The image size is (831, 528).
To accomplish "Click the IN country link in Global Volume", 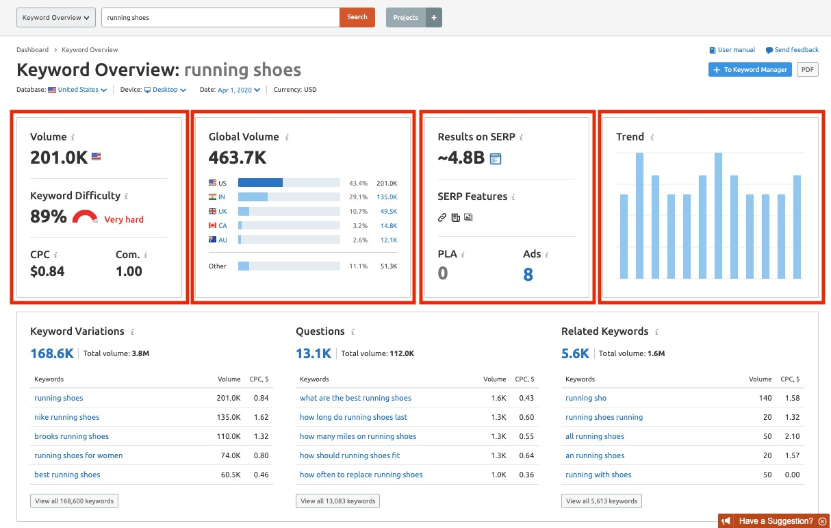I will 222,197.
